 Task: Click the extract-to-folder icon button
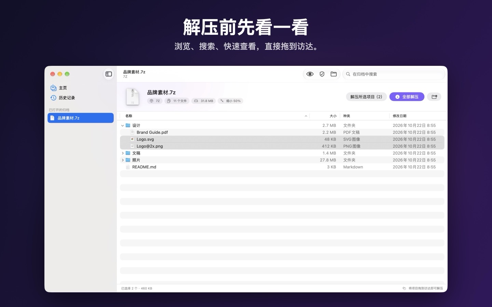click(x=434, y=97)
